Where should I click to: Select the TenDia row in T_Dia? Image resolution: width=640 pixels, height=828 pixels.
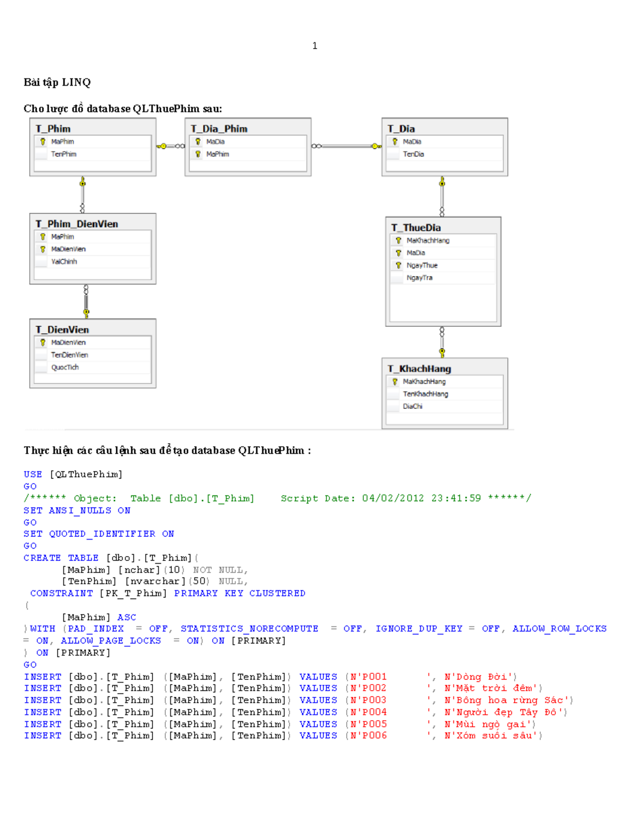click(x=415, y=154)
